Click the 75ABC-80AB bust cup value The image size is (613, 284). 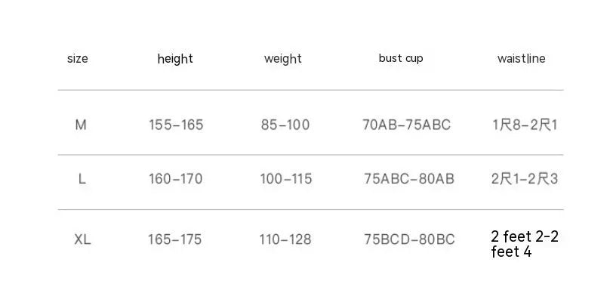pos(409,179)
